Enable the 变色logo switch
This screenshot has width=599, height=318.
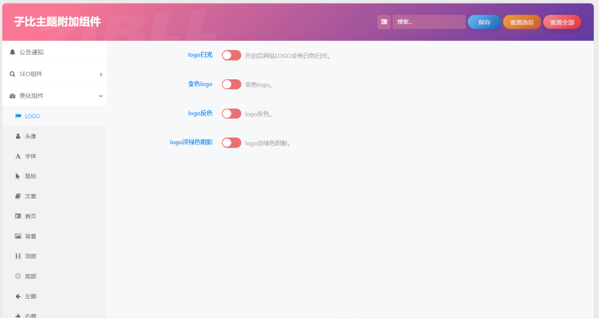231,85
